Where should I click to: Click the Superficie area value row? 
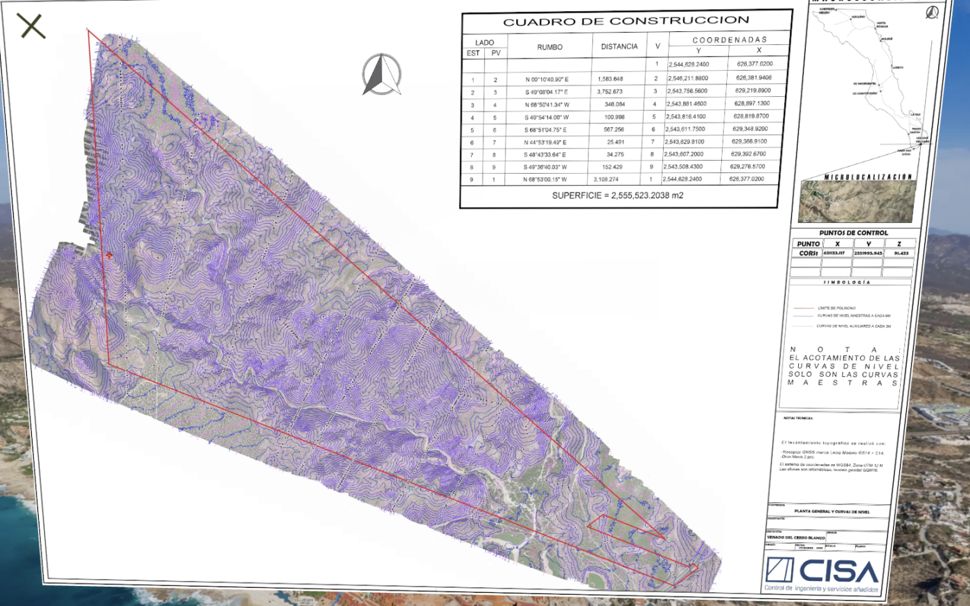[x=617, y=195]
